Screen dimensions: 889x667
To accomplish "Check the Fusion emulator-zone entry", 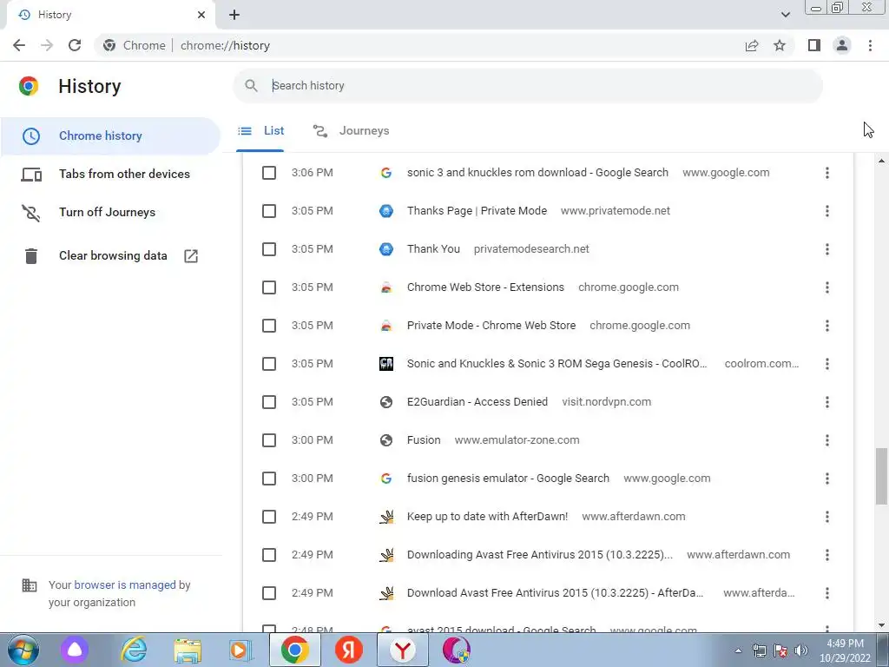I will pos(269,440).
